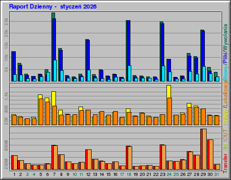Click the blue files bar on day 12

[88, 55]
